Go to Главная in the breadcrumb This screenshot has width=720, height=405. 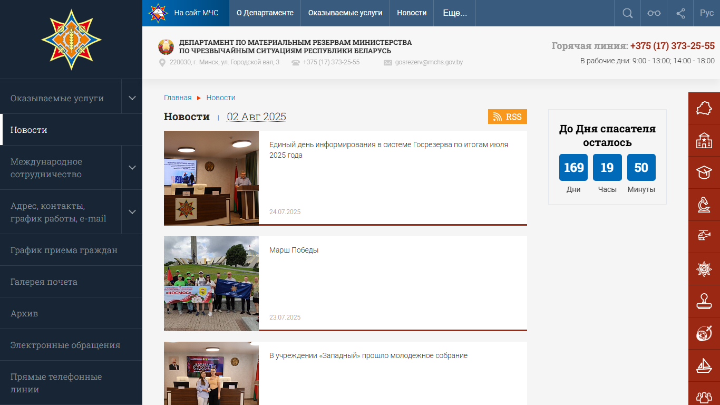[178, 98]
